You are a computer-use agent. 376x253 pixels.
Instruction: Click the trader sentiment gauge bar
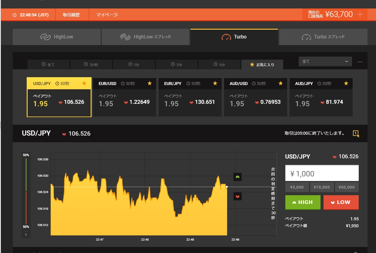pyautogui.click(x=26, y=191)
